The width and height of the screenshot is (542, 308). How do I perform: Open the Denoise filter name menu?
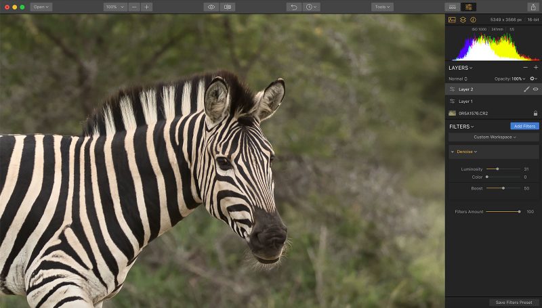coord(467,152)
